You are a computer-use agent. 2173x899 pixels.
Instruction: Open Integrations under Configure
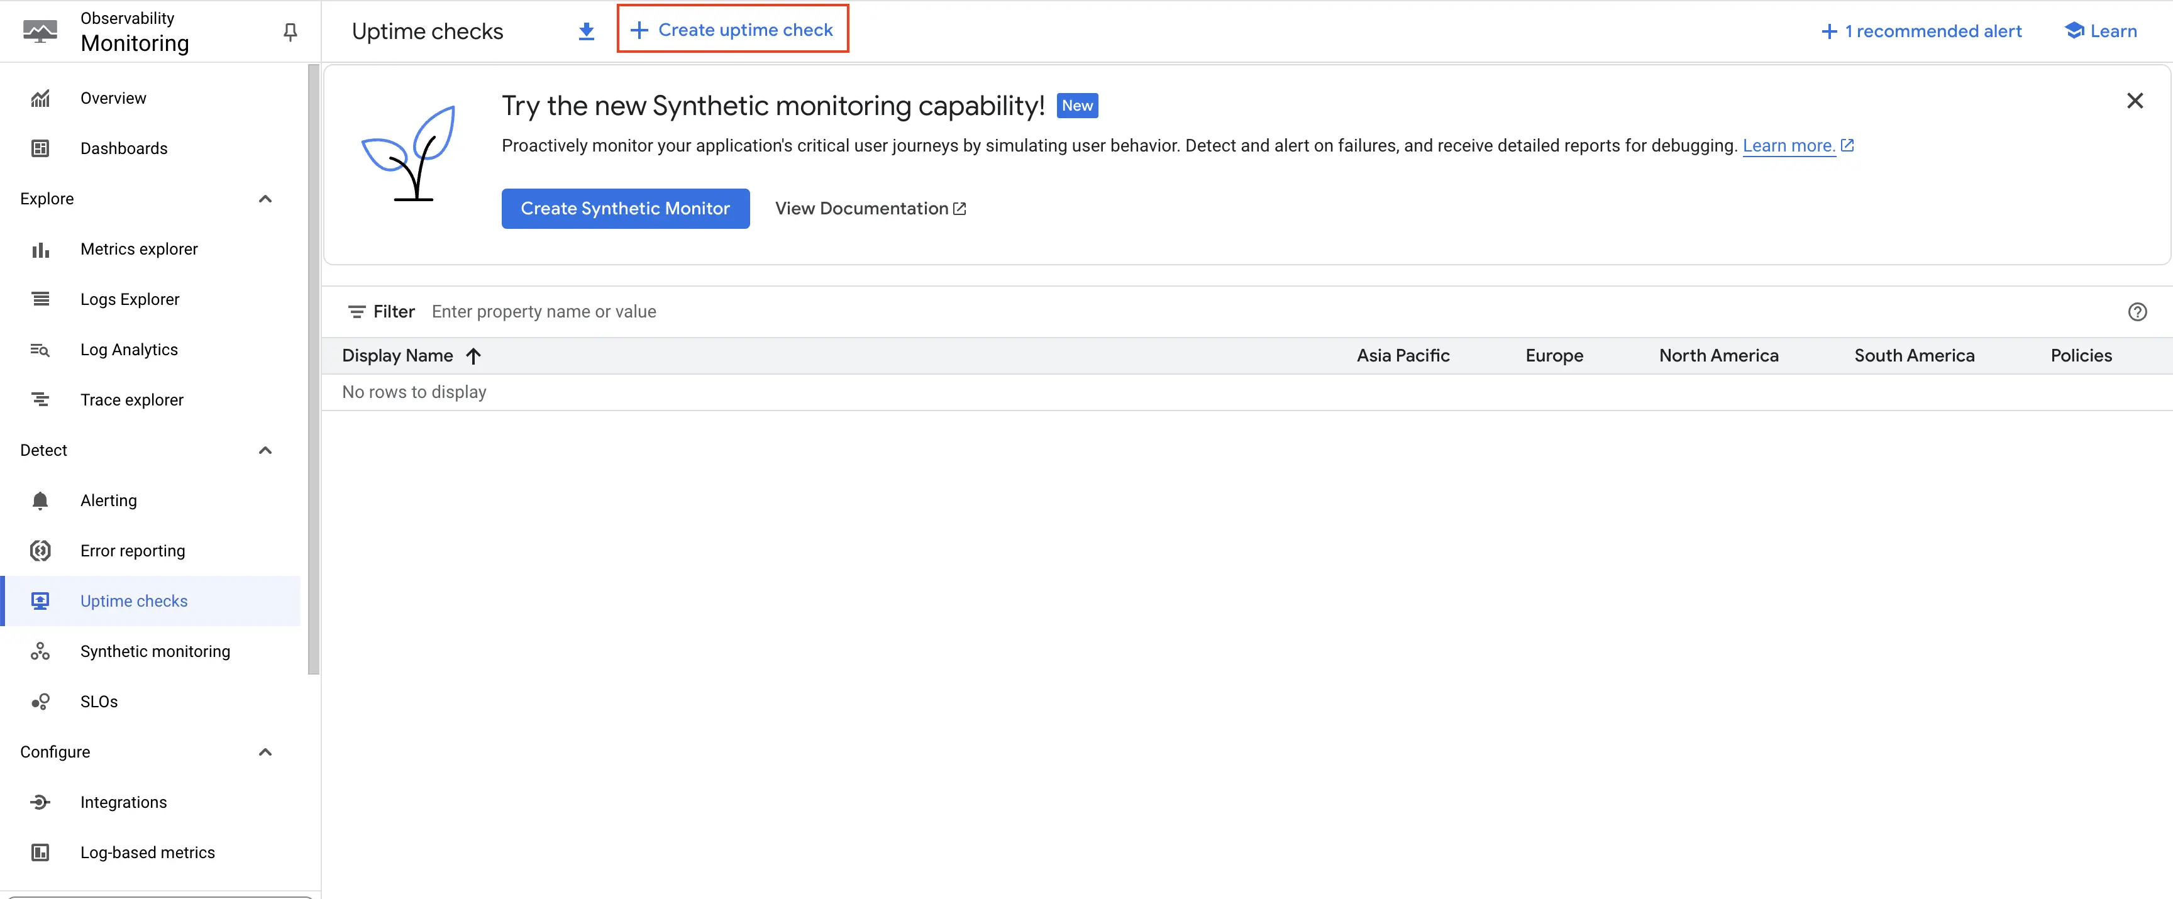pyautogui.click(x=152, y=802)
